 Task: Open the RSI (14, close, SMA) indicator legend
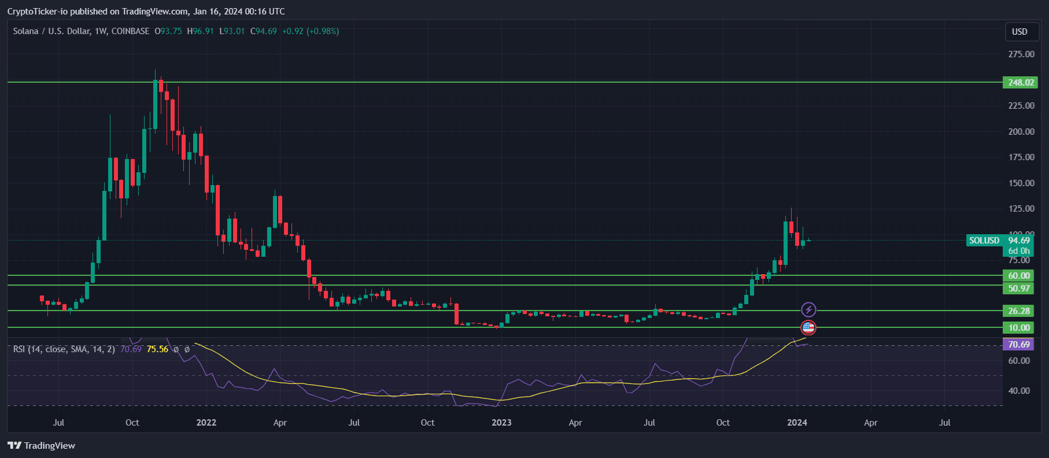64,349
